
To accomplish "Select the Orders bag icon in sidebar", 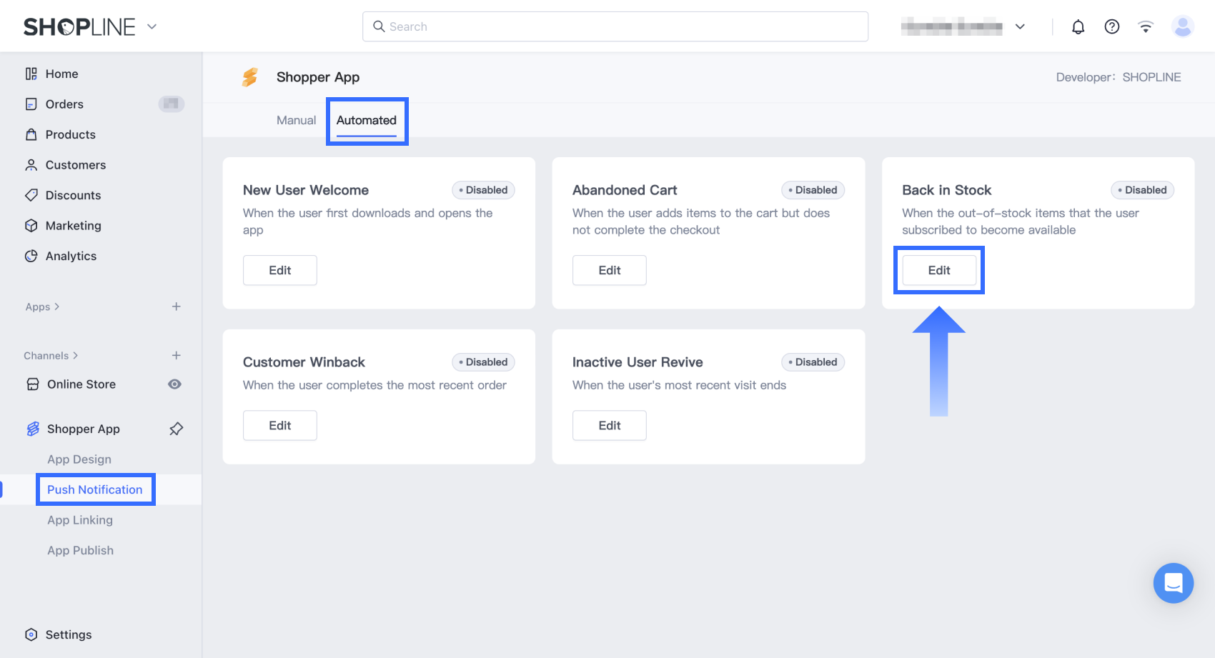I will tap(31, 104).
